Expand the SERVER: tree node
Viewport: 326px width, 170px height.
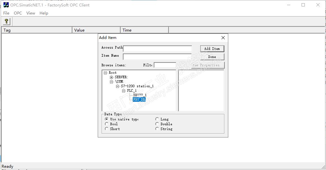112,77
